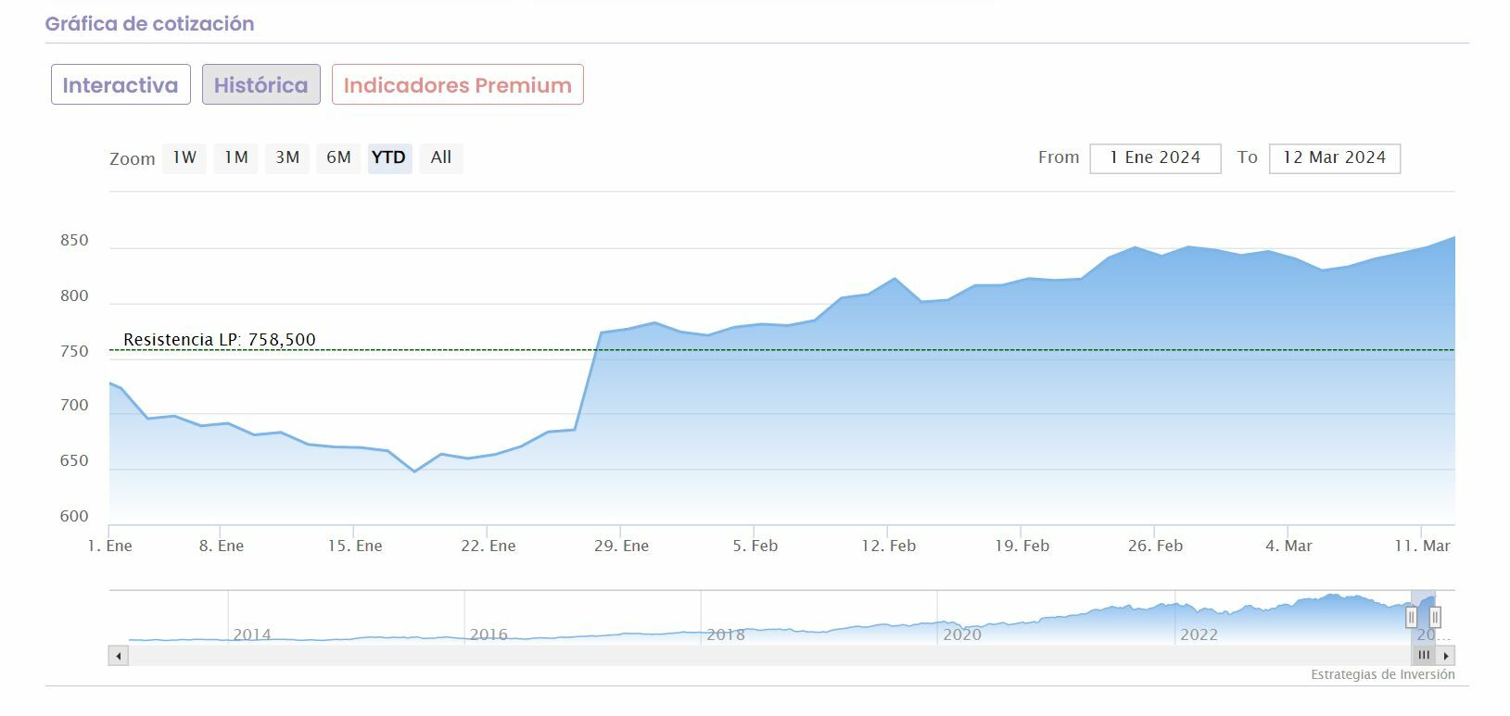The width and height of the screenshot is (1510, 716).
Task: Select the YTD zoom range
Action: coord(389,157)
